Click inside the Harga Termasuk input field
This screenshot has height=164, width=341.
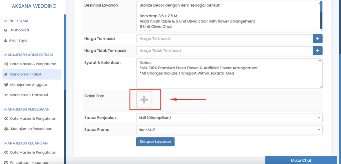[x=224, y=39]
